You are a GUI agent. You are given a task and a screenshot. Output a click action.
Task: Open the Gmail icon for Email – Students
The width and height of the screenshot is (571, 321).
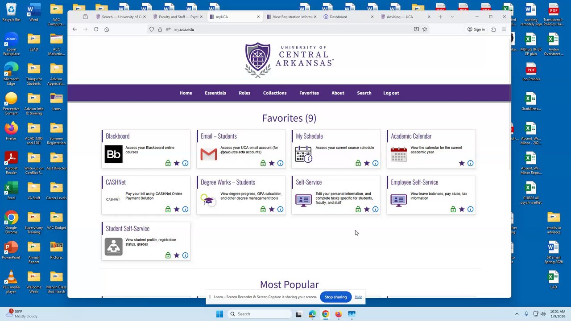coord(208,154)
